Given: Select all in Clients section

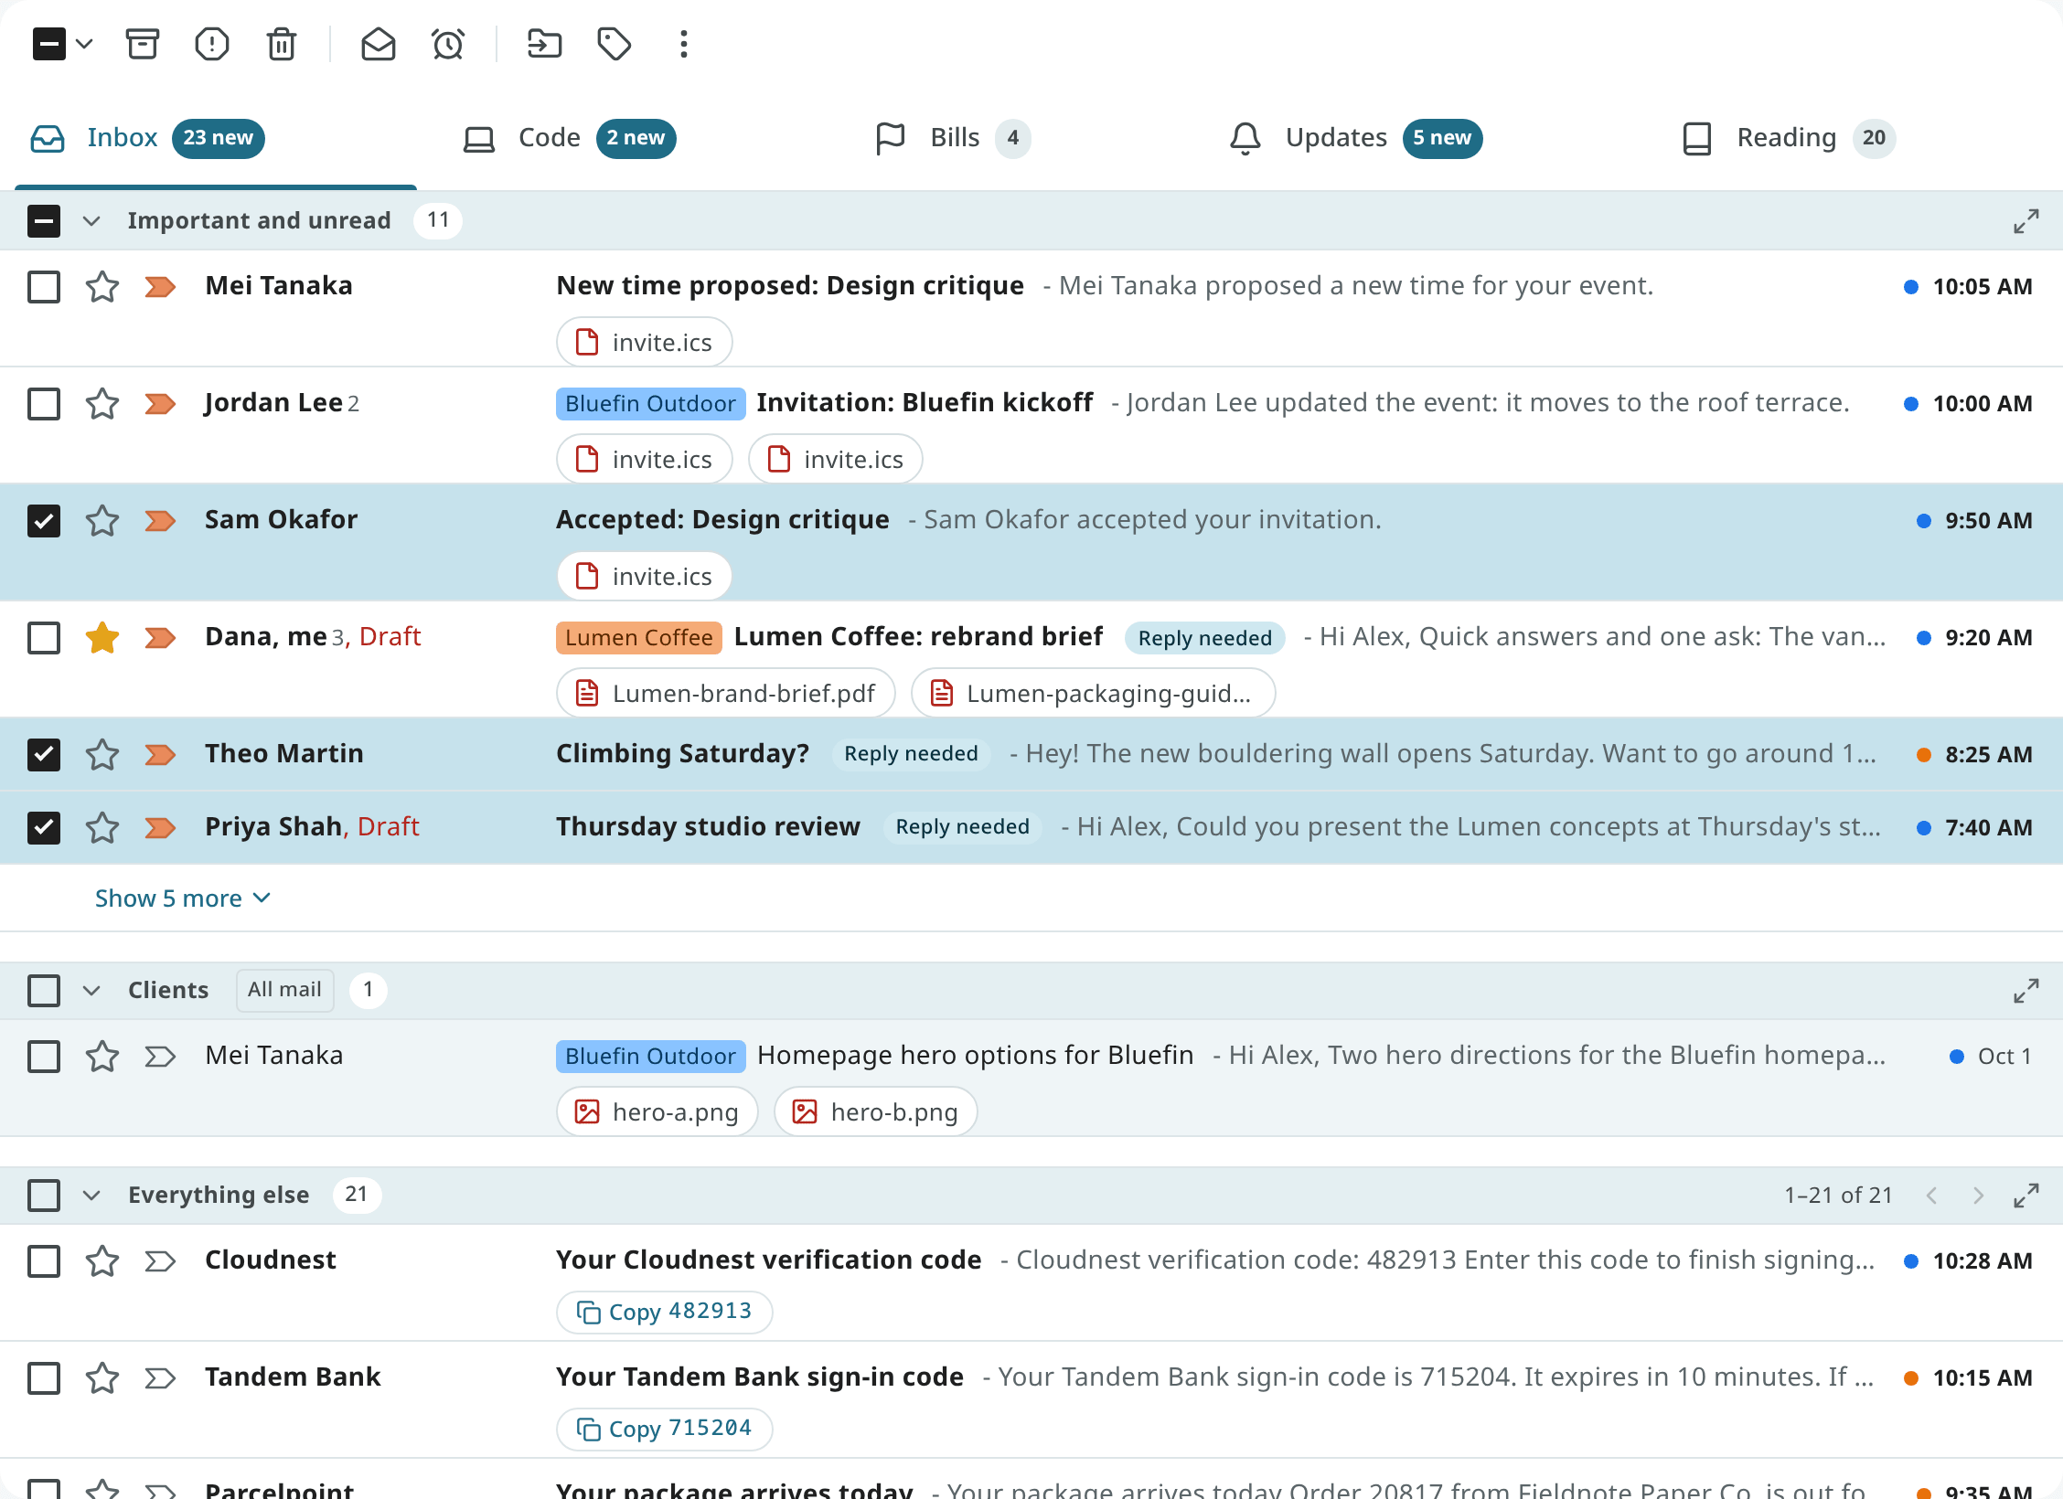Looking at the screenshot, I should click(44, 990).
